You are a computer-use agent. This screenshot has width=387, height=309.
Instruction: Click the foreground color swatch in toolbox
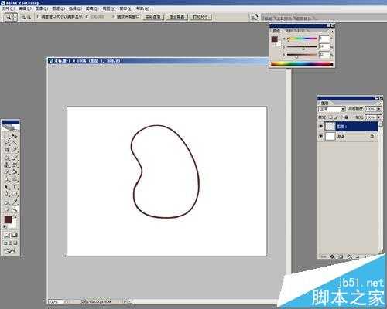tap(8, 219)
